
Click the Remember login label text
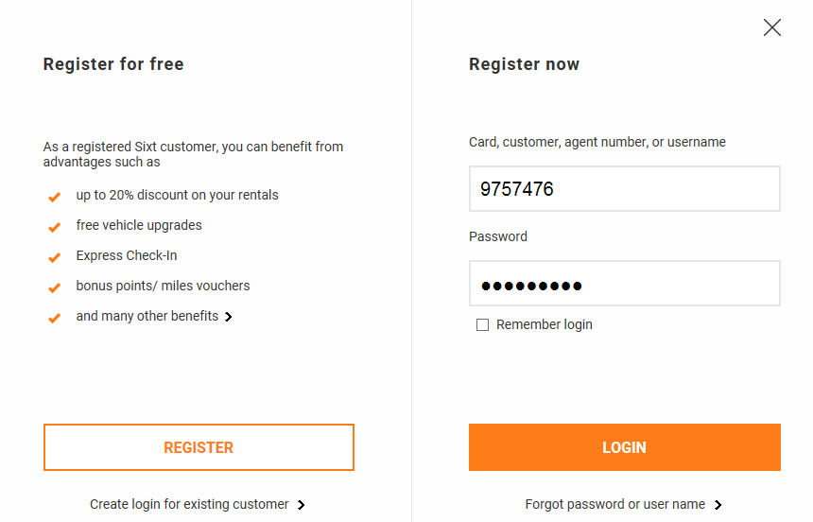coord(545,324)
